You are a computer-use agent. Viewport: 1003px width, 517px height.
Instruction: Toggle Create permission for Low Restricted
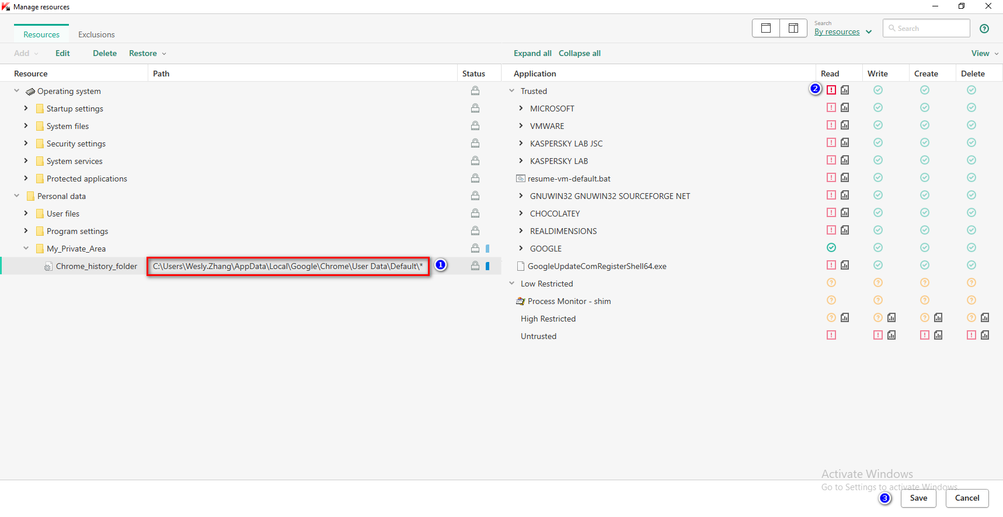[x=925, y=282]
